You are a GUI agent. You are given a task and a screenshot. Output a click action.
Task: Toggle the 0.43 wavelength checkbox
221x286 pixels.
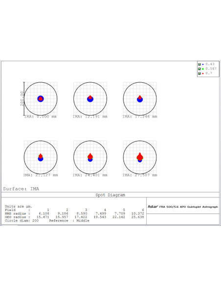coord(199,64)
